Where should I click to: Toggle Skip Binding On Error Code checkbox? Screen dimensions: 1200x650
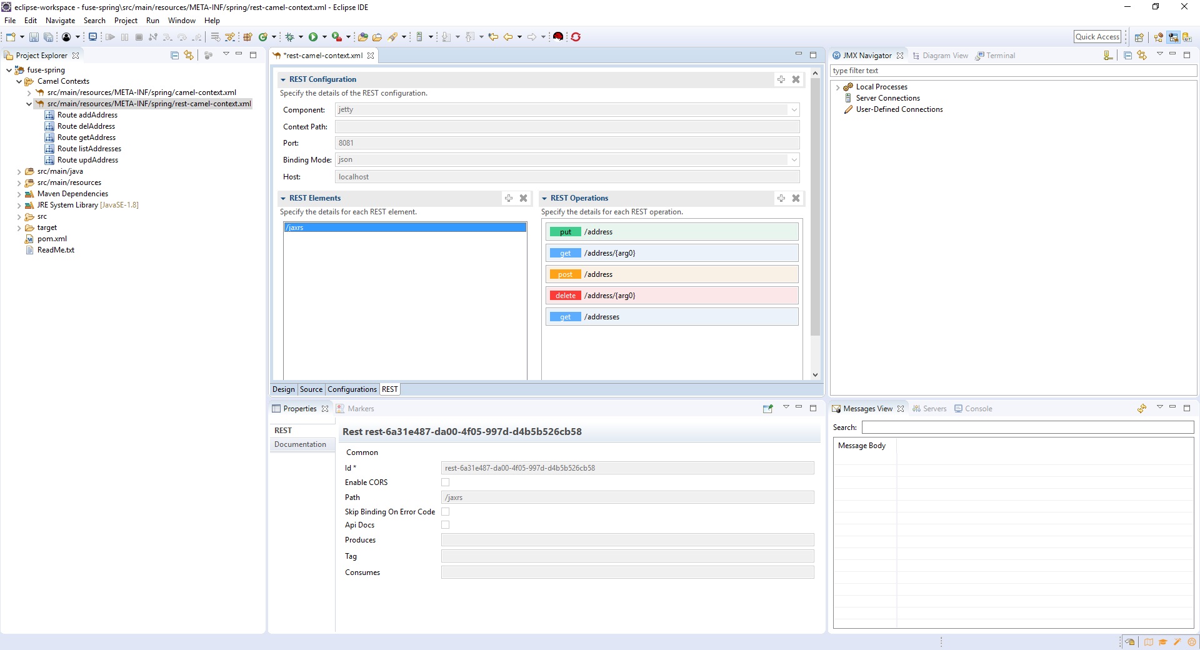coord(446,512)
